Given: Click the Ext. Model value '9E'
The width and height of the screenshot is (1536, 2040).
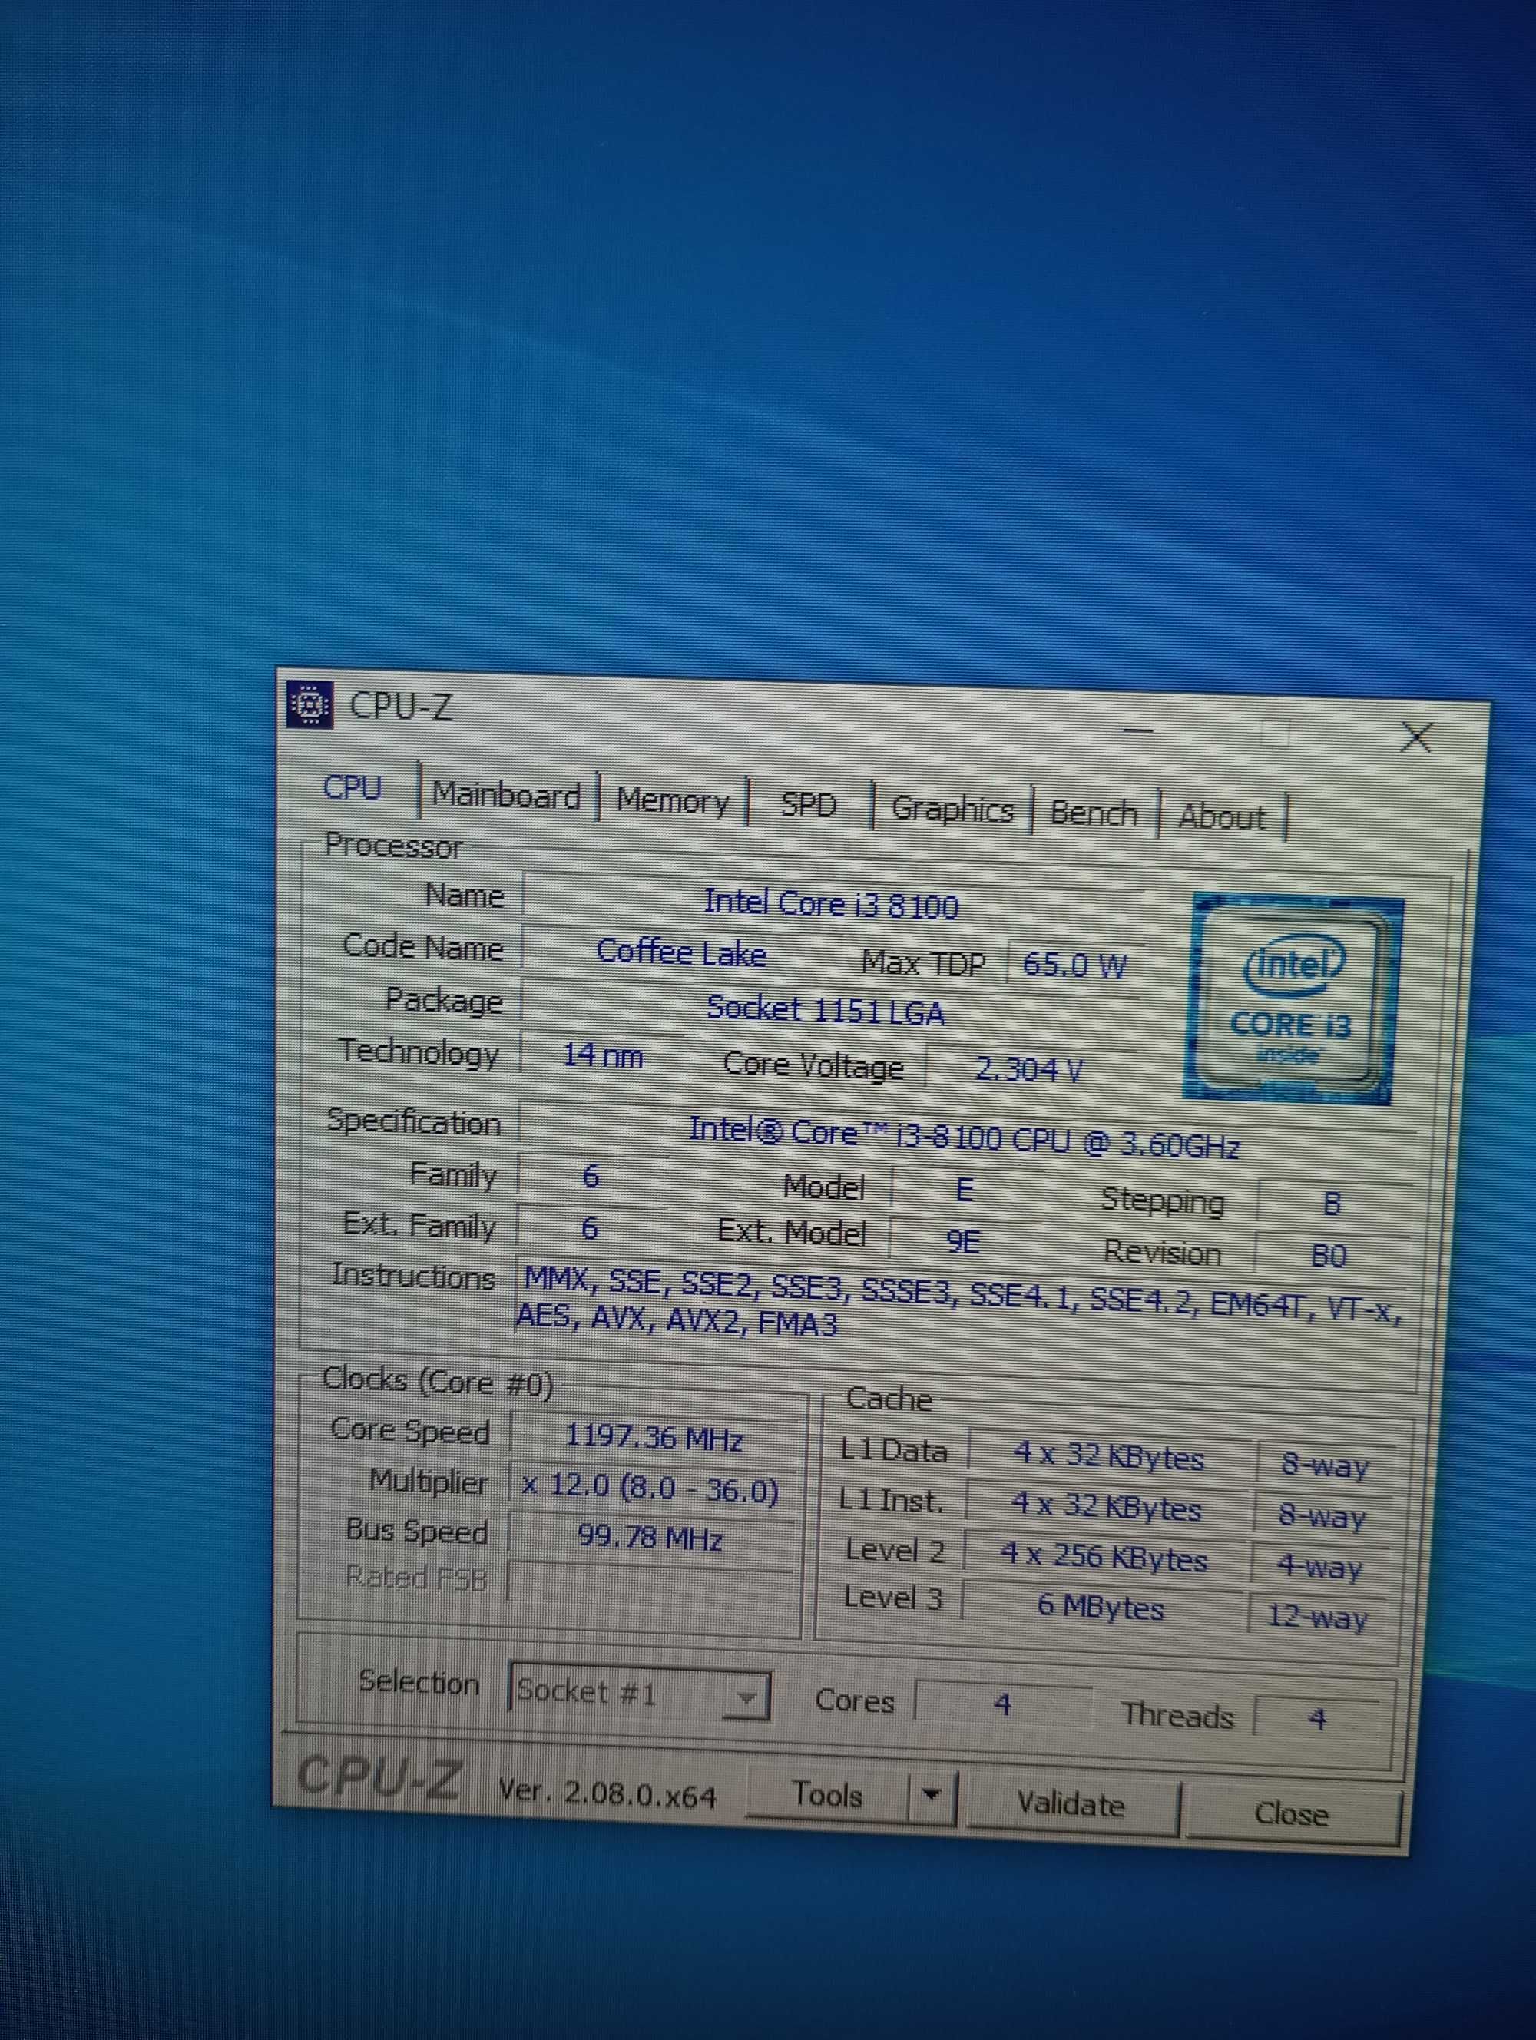Looking at the screenshot, I should (x=964, y=1242).
